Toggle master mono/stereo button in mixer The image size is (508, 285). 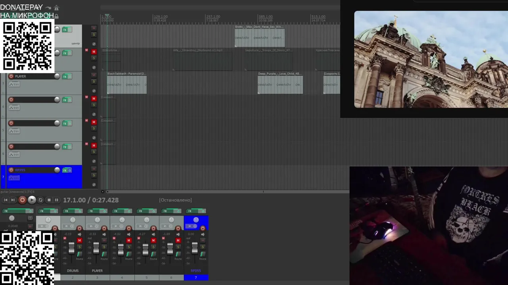(x=30, y=218)
